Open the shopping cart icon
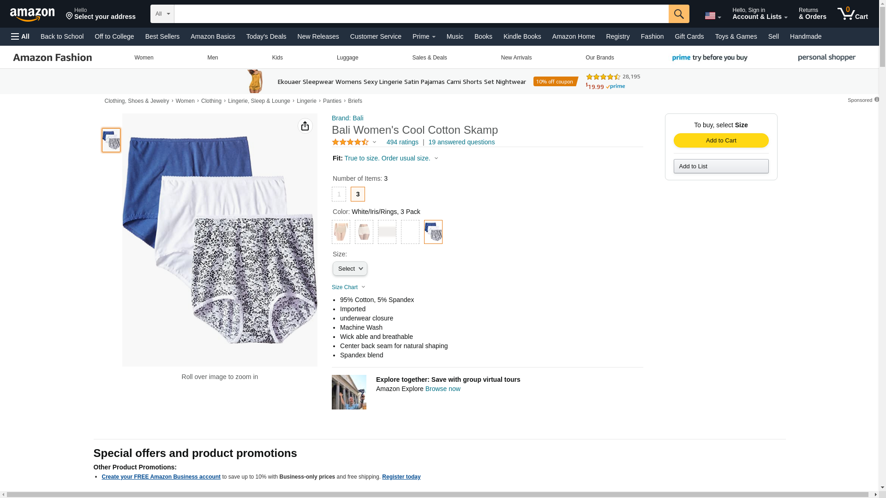Screen dimensions: 886x498 852,14
